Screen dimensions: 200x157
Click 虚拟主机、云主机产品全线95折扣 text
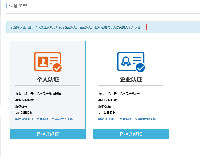point(38,94)
